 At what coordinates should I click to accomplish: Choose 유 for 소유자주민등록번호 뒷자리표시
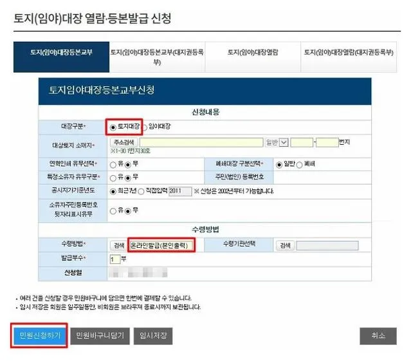pyautogui.click(x=113, y=211)
